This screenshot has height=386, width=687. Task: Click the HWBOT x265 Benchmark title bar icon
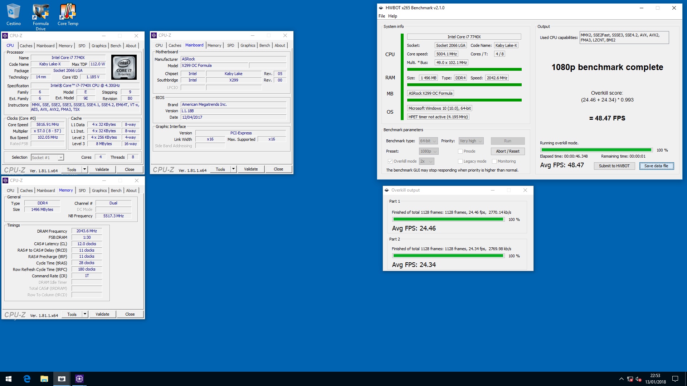(x=381, y=8)
